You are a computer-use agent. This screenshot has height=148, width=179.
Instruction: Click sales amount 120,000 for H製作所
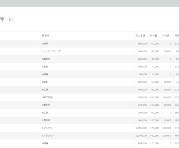(142, 59)
